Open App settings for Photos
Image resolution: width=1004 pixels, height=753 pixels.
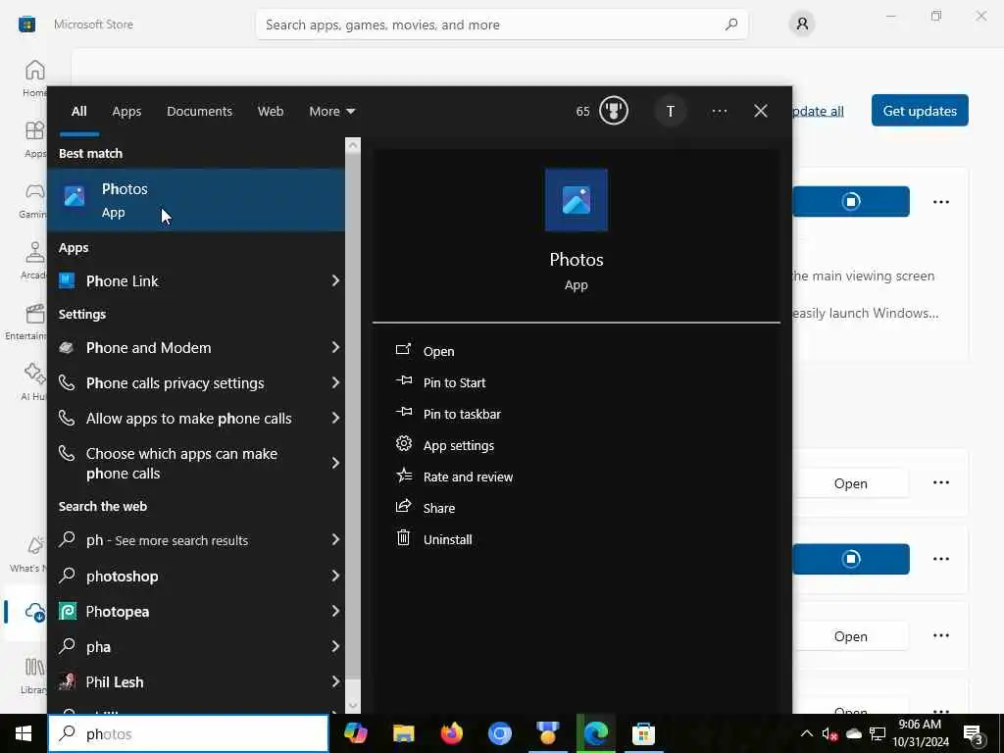coord(459,445)
